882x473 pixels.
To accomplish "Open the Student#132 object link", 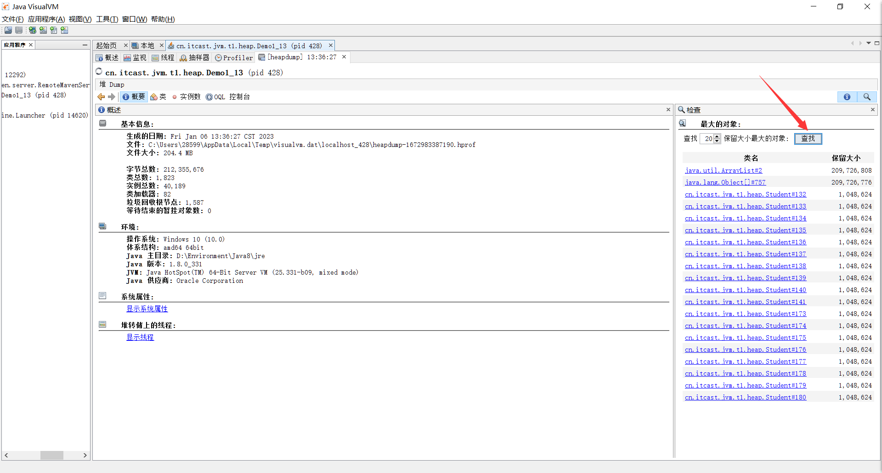I will point(745,194).
